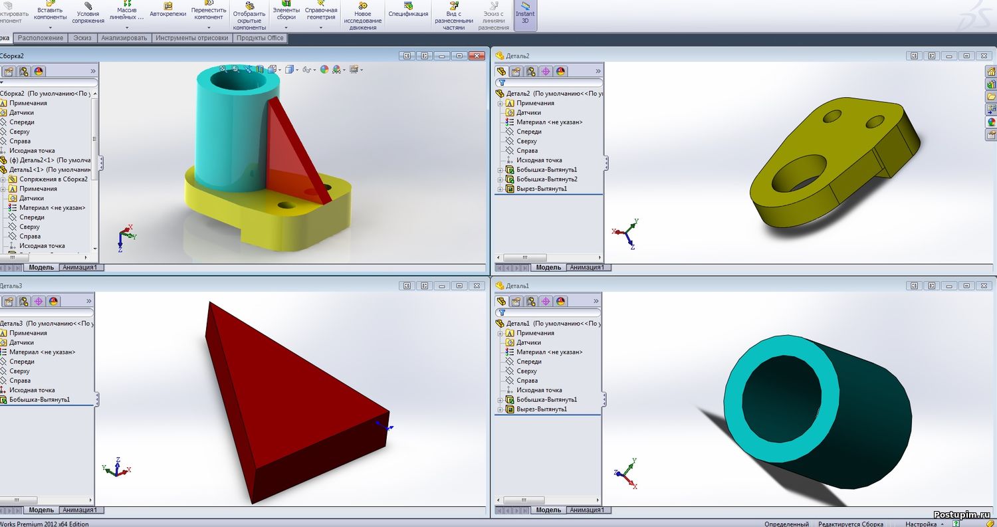
Task: Open Вставить компоненты dropdown arrow
Action: coord(51,28)
